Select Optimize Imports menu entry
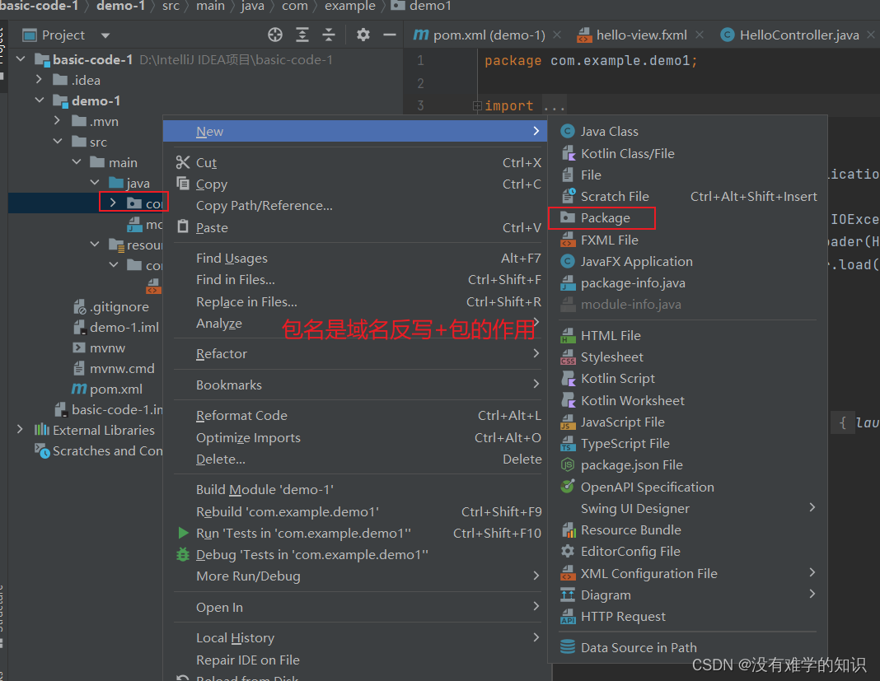The image size is (880, 681). [x=354, y=437]
